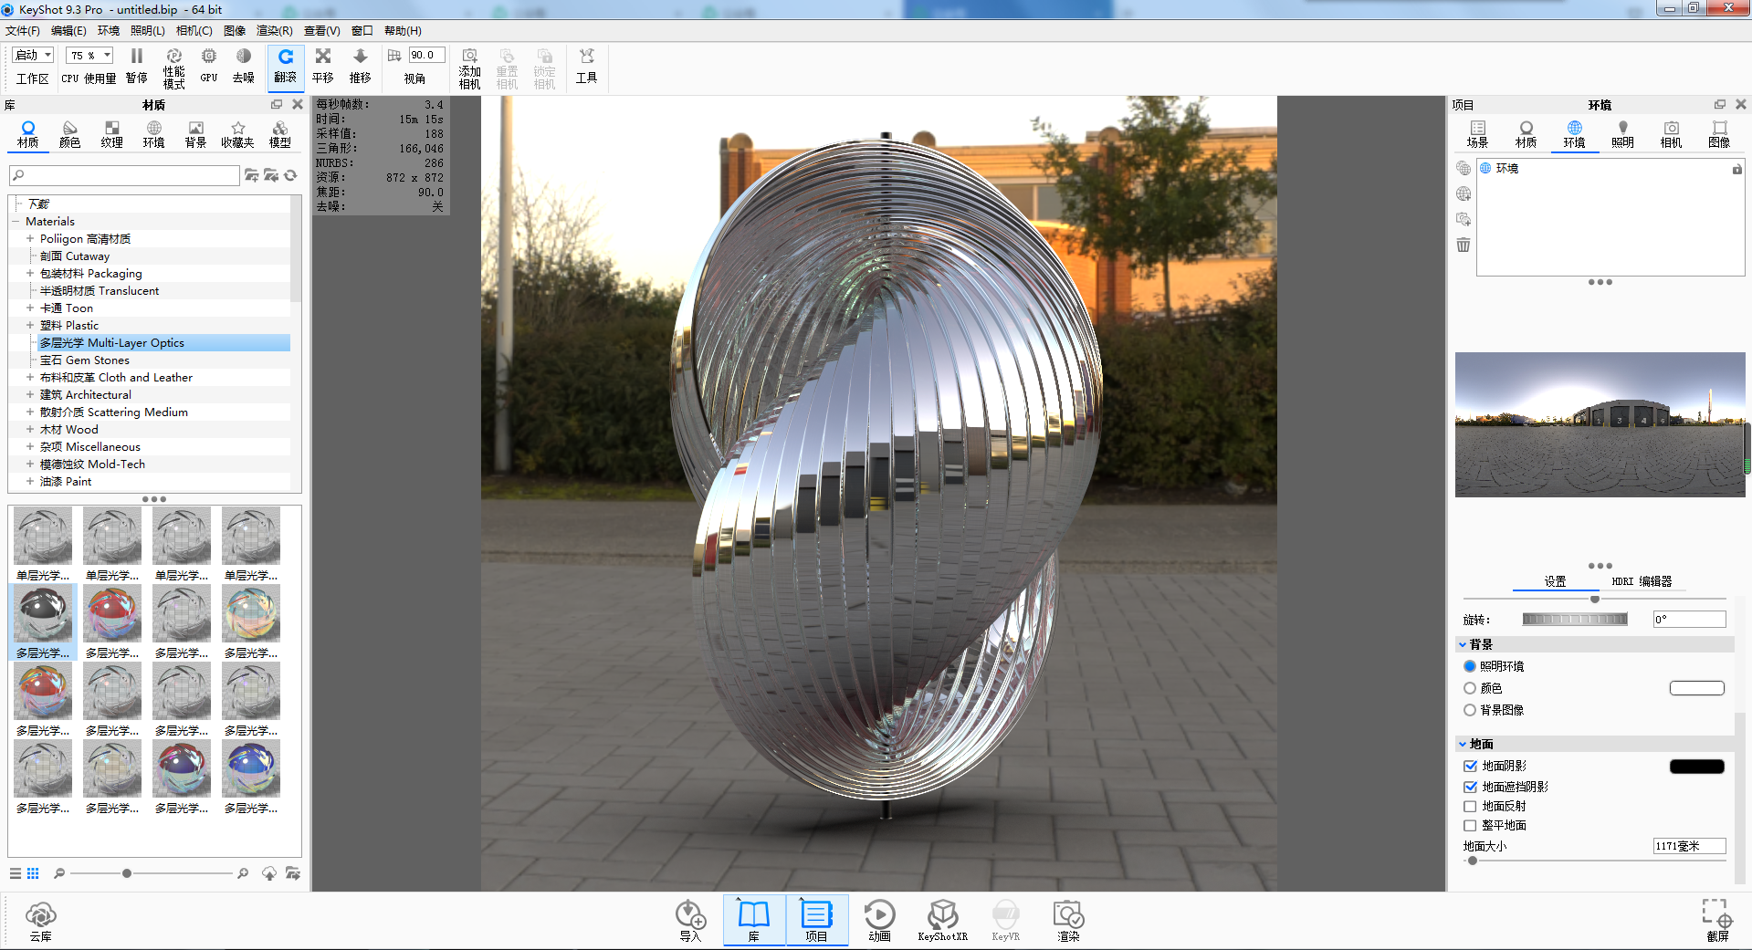Expand the Poliigon 高清材质 folder
The image size is (1752, 950).
tap(30, 239)
